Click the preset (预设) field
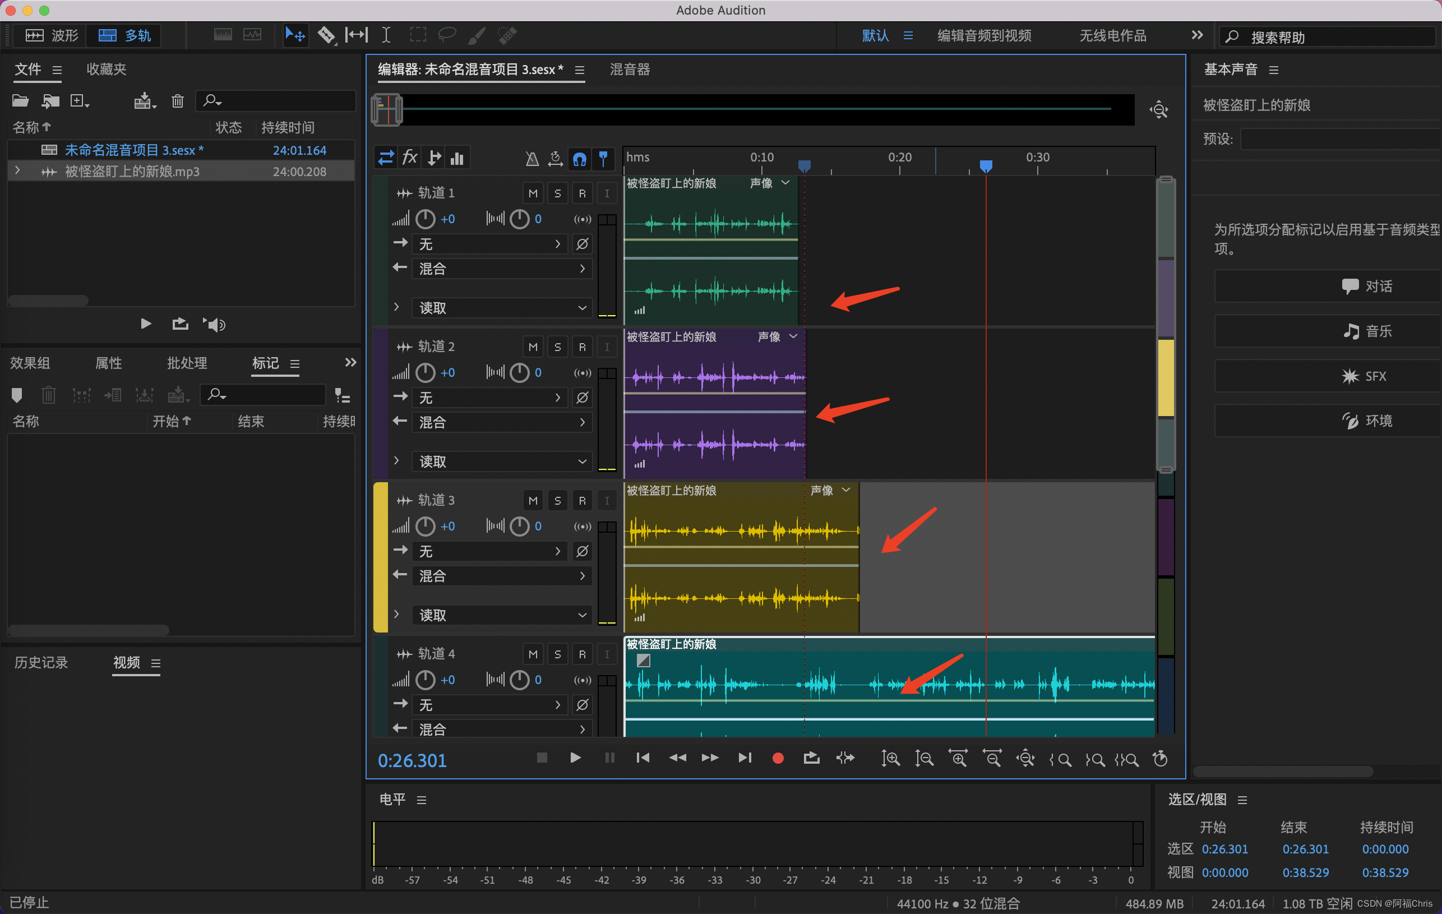Image resolution: width=1442 pixels, height=914 pixels. (1340, 139)
